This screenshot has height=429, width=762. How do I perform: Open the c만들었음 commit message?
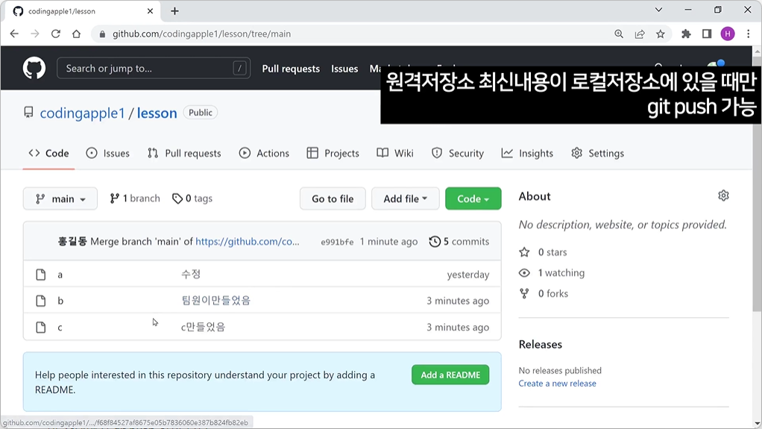[203, 327]
